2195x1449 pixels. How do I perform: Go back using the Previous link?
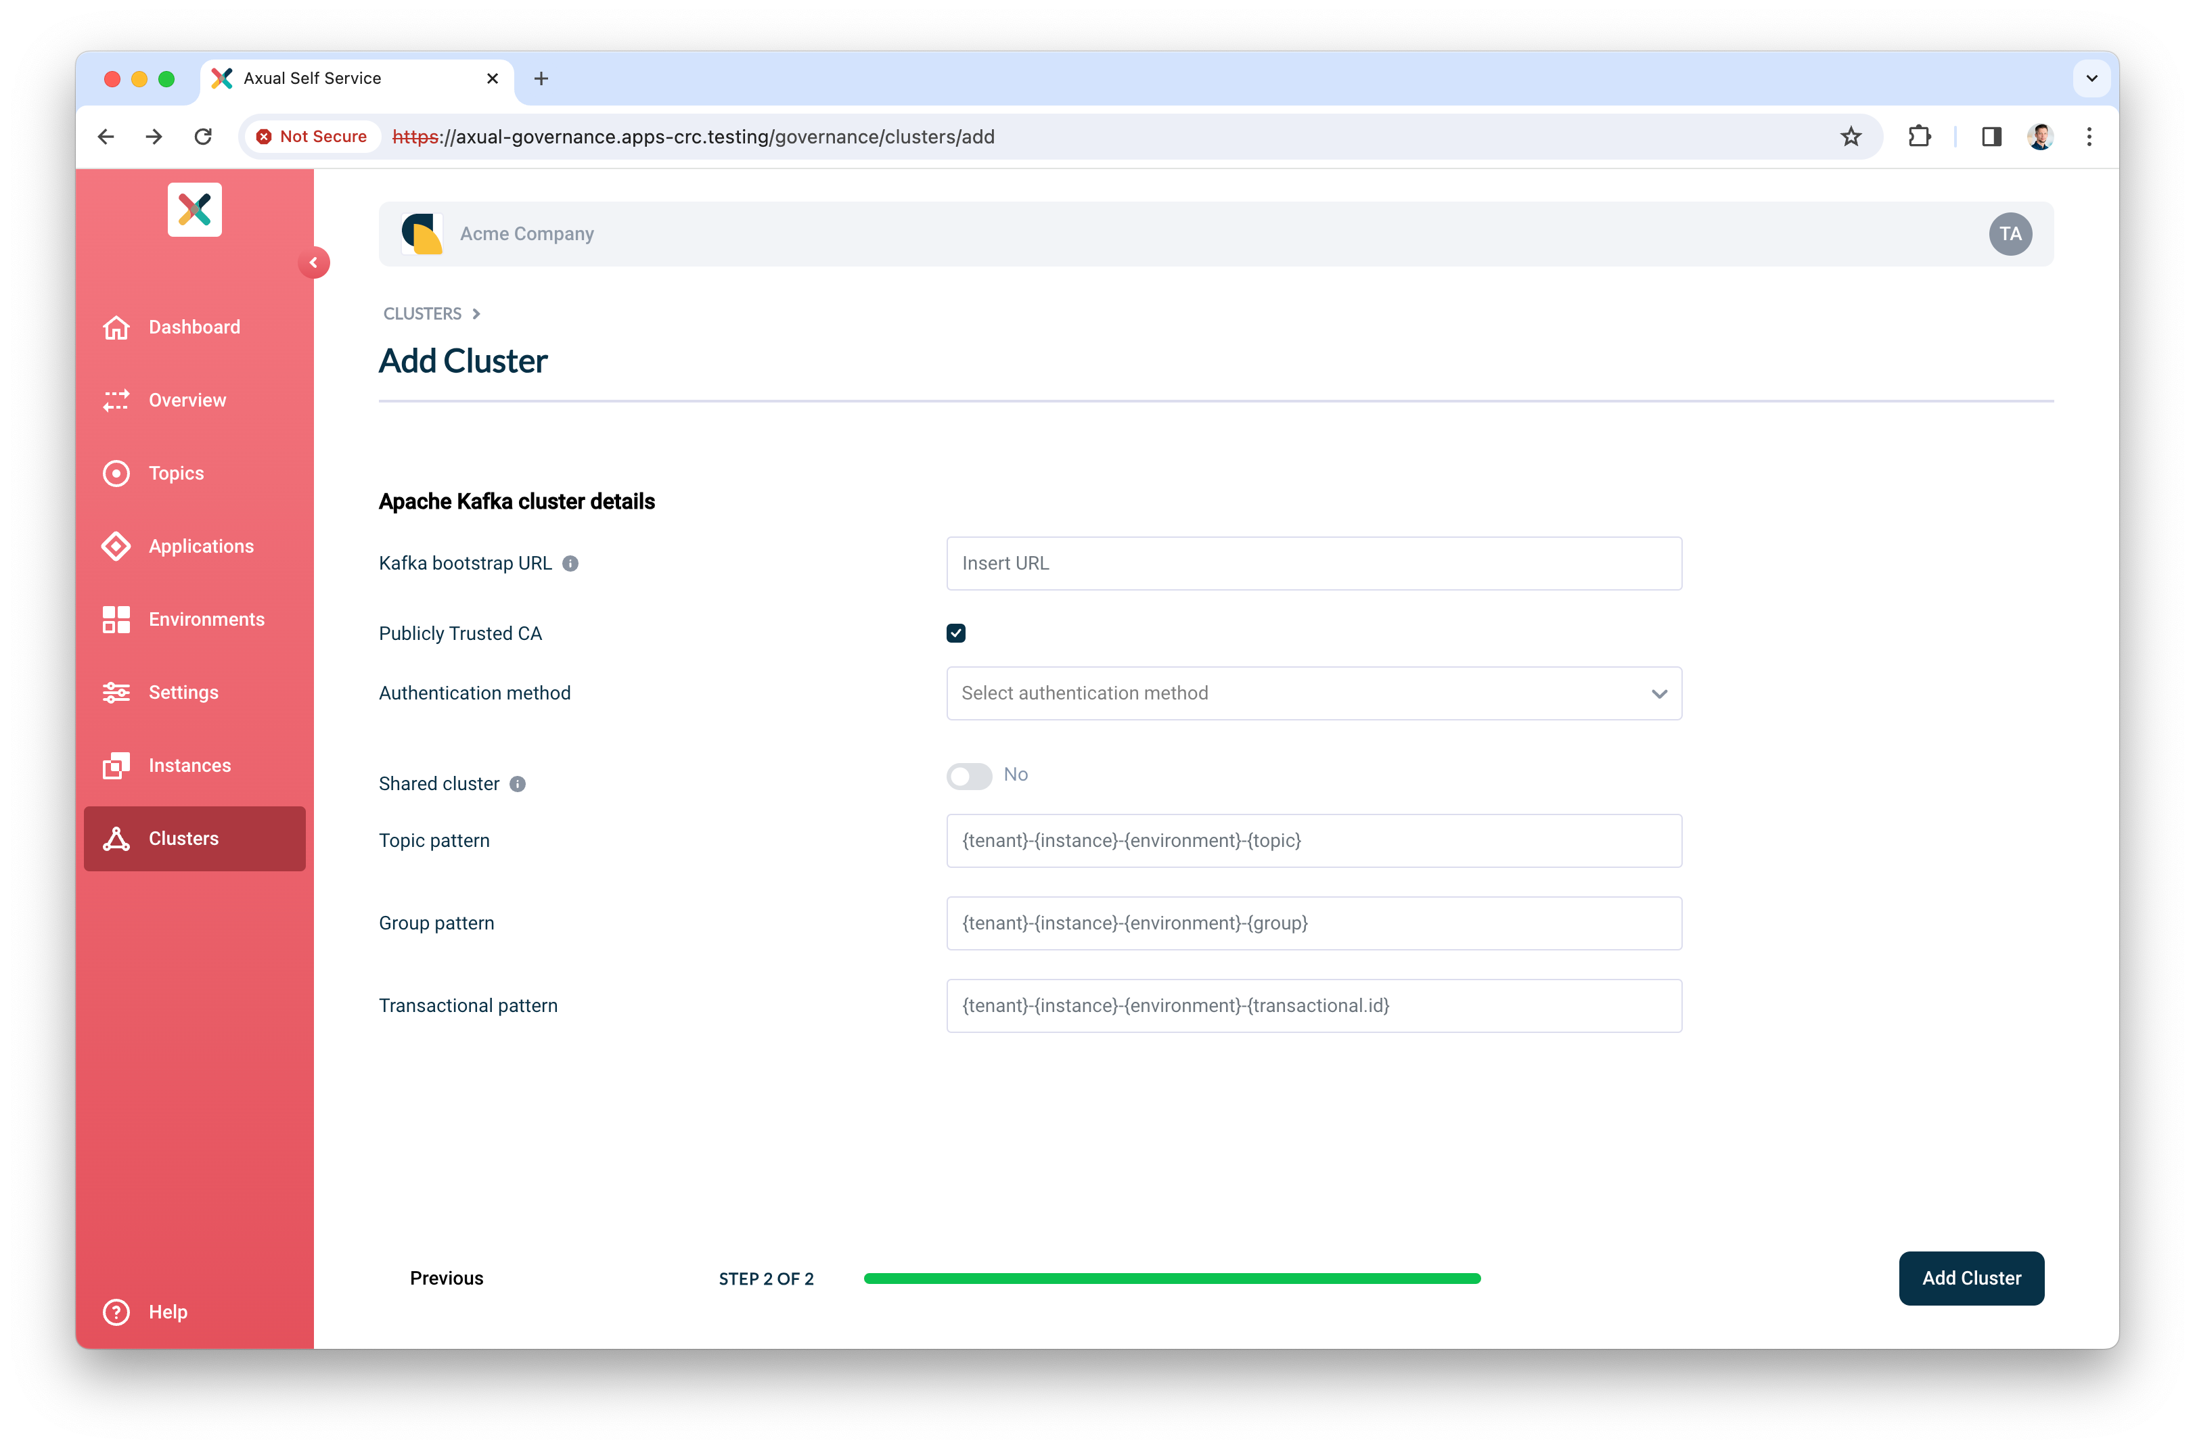point(445,1278)
